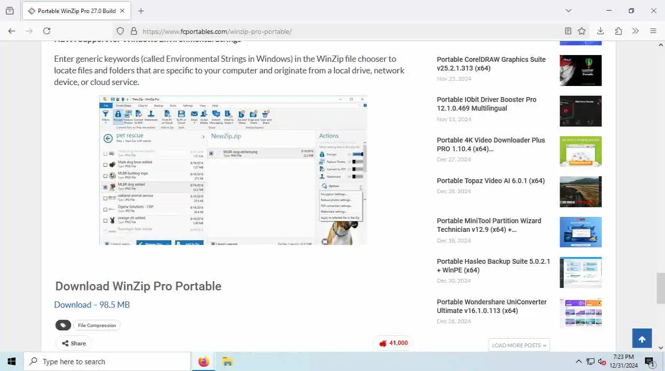Show more tools overflow chevrons
Screen dimensions: 665x371
click(x=636, y=31)
